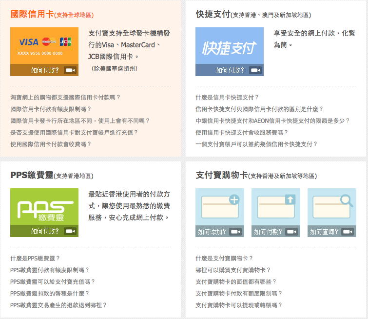Click the JCB logo on the orange card
The image size is (368, 319).
click(65, 41)
